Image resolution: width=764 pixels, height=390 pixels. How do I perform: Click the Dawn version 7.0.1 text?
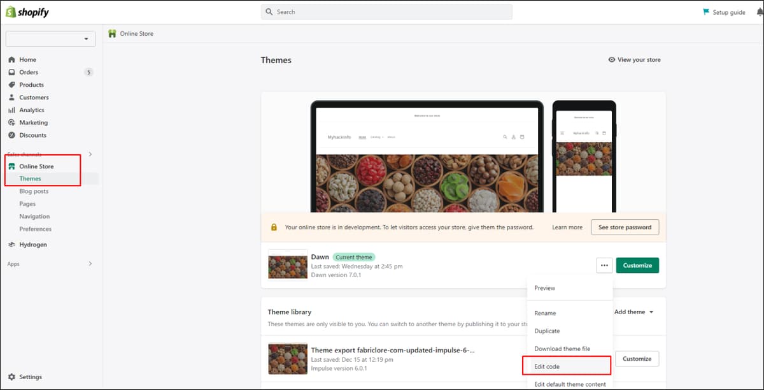point(336,275)
